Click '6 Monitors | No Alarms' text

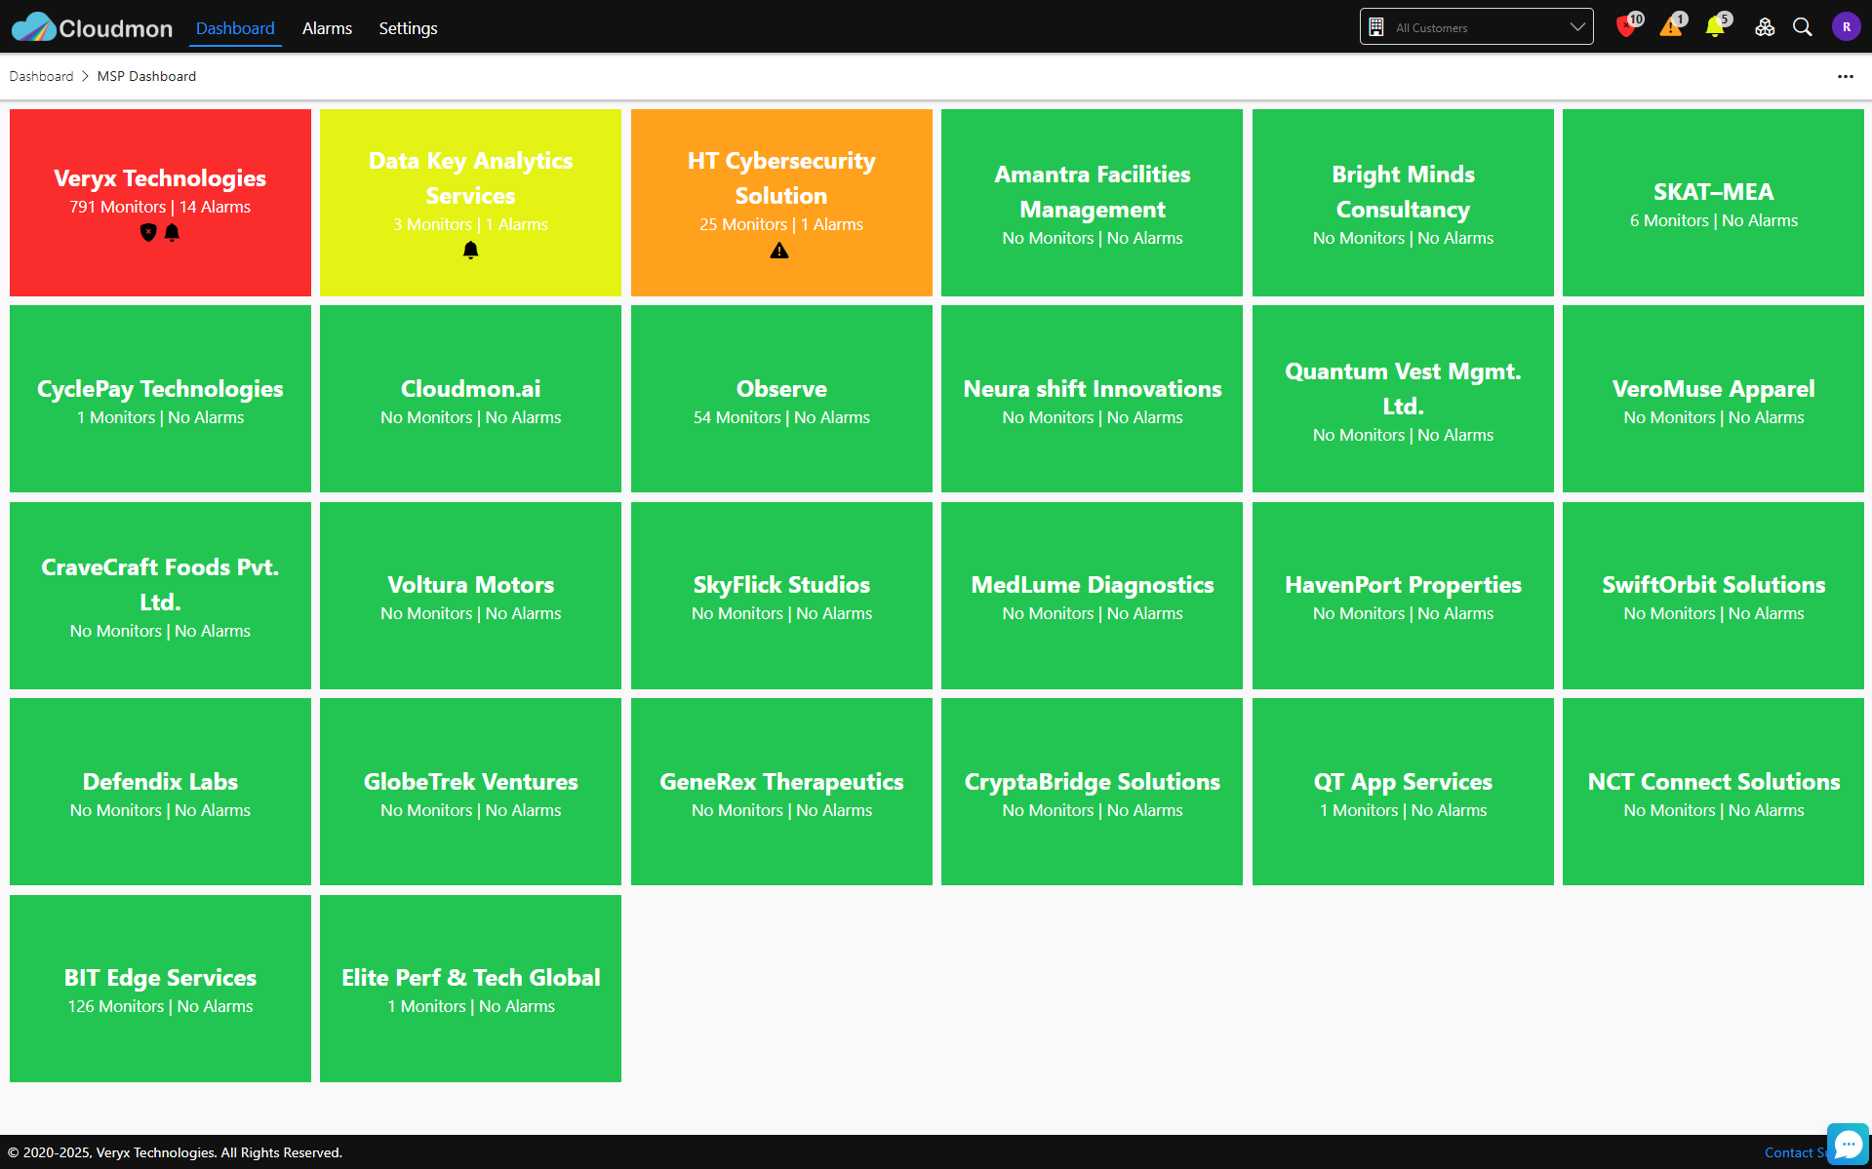[1713, 220]
